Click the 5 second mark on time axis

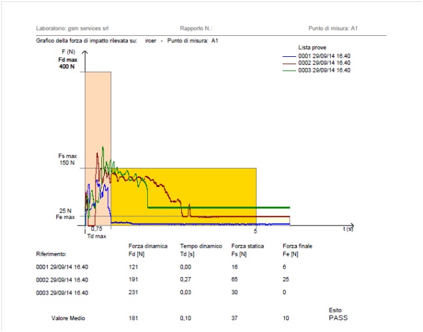pyautogui.click(x=256, y=231)
